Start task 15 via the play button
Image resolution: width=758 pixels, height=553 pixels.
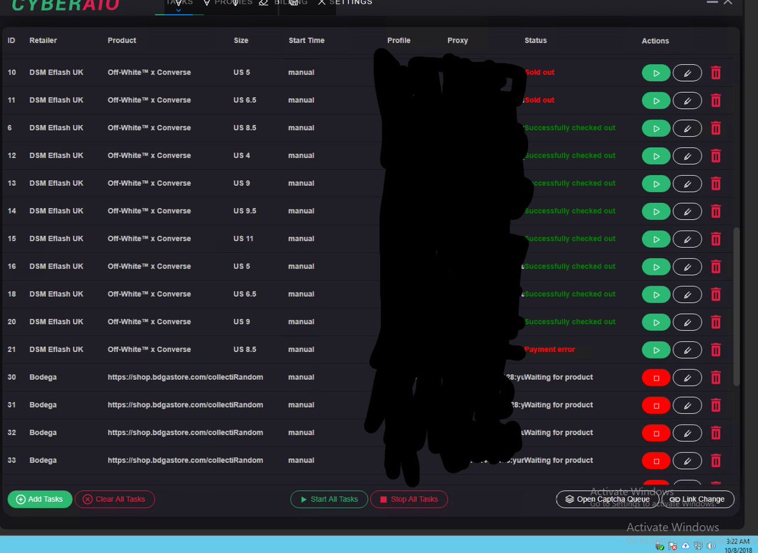pyautogui.click(x=656, y=240)
